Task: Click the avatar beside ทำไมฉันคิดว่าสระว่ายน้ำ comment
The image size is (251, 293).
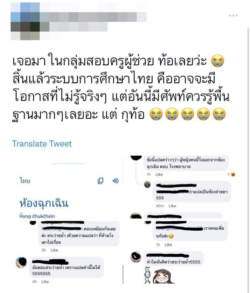Action: coord(136,257)
